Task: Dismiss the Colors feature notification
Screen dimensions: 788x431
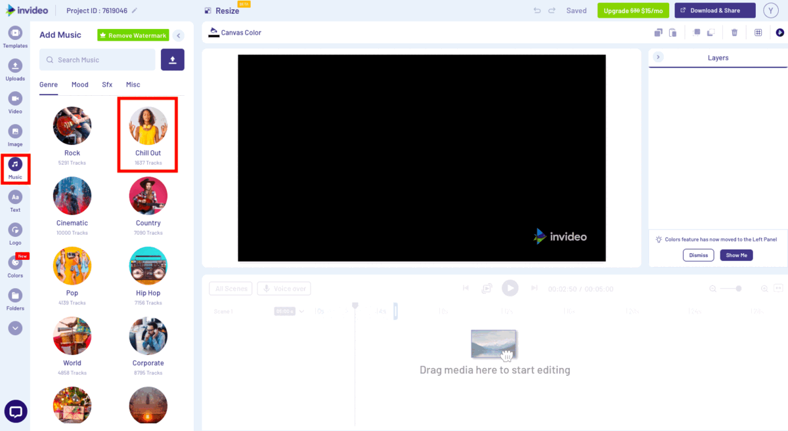Action: [698, 255]
